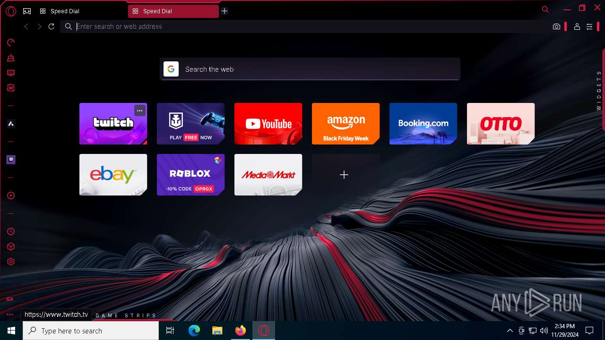Open Twitch tile three-dots options
The width and height of the screenshot is (605, 340).
coord(139,110)
